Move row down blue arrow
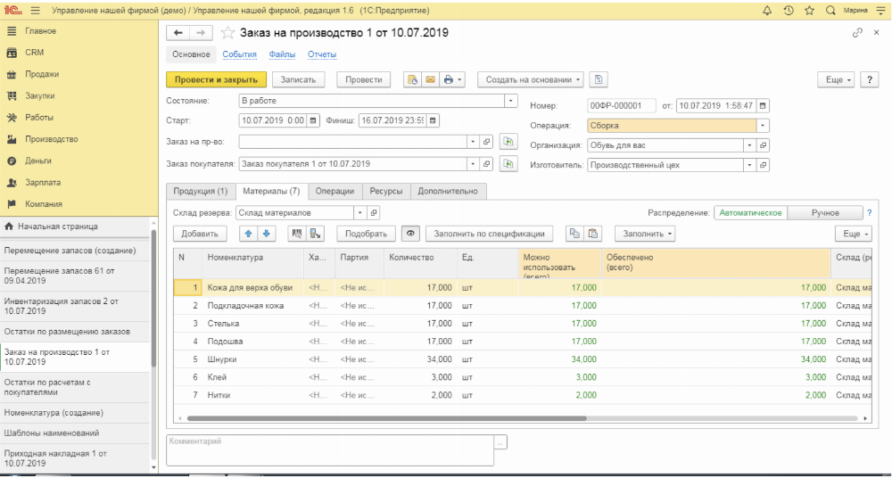 [x=266, y=234]
